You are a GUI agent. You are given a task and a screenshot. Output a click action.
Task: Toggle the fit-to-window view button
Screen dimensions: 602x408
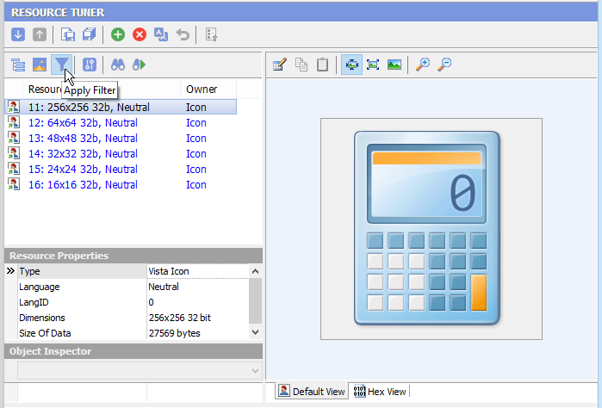tap(351, 65)
